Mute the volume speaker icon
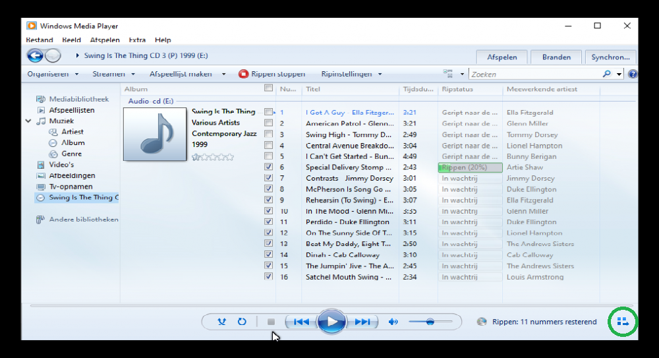The width and height of the screenshot is (659, 358). point(393,322)
